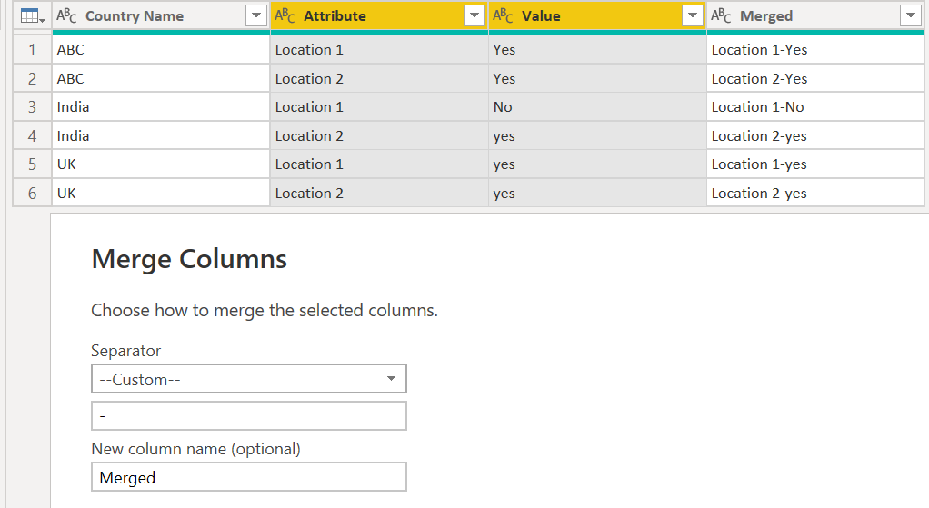
Task: Click Merged cell Location 1-Yes
Action: click(815, 50)
